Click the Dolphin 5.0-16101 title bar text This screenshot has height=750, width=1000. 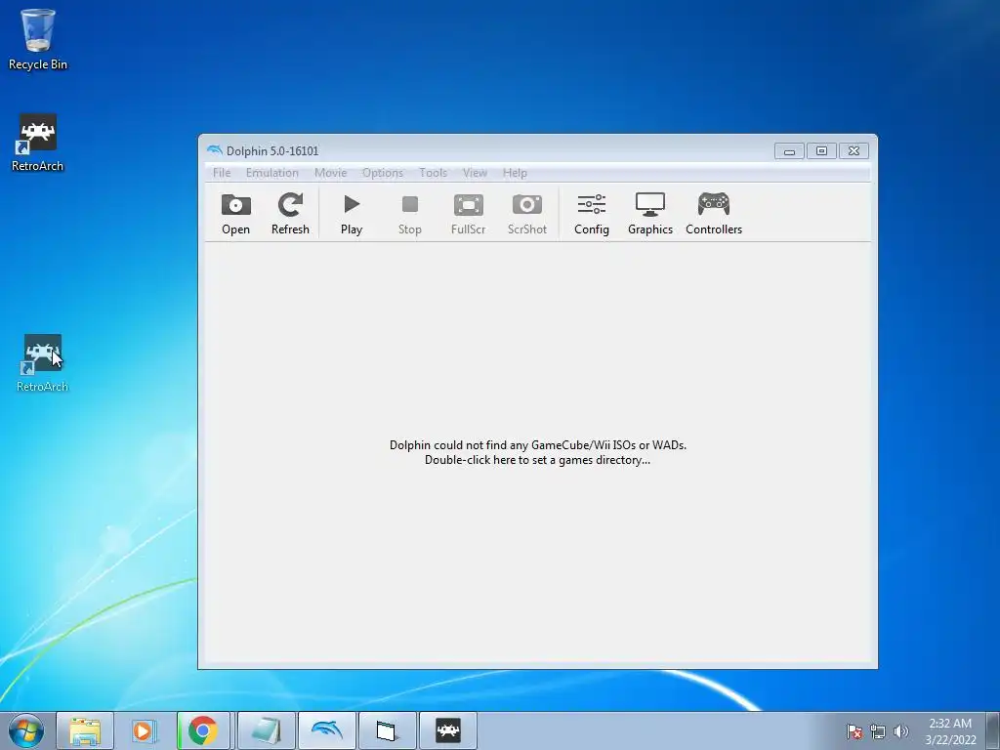(272, 151)
